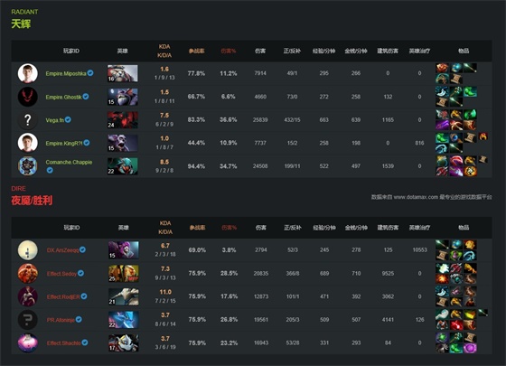The image size is (506, 366).
Task: Click the verified badge next to DX.ArsZeeqq
Action: pyautogui.click(x=82, y=249)
